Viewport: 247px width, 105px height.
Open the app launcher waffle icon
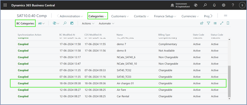5,5
